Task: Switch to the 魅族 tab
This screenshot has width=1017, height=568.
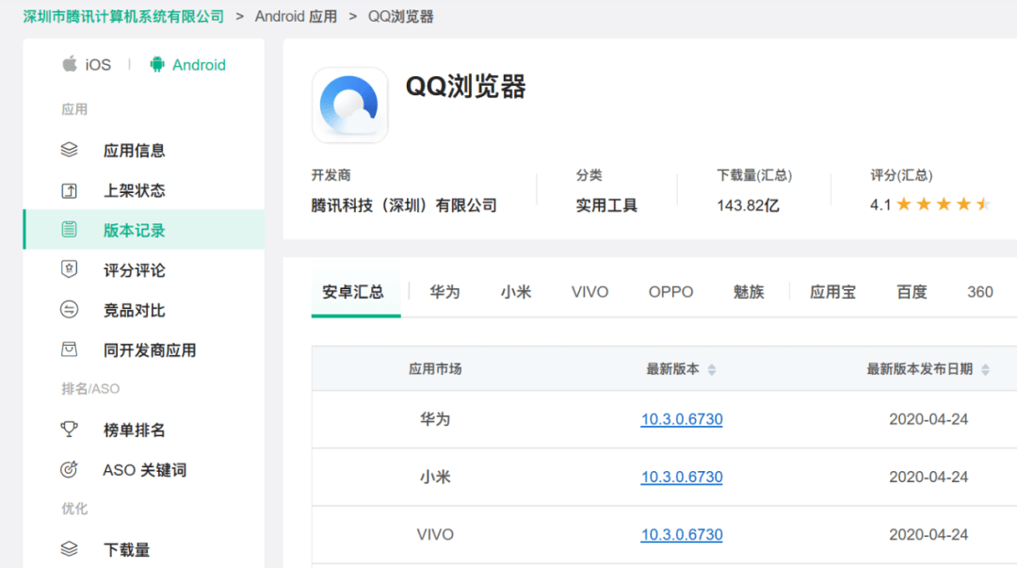Action: tap(750, 292)
